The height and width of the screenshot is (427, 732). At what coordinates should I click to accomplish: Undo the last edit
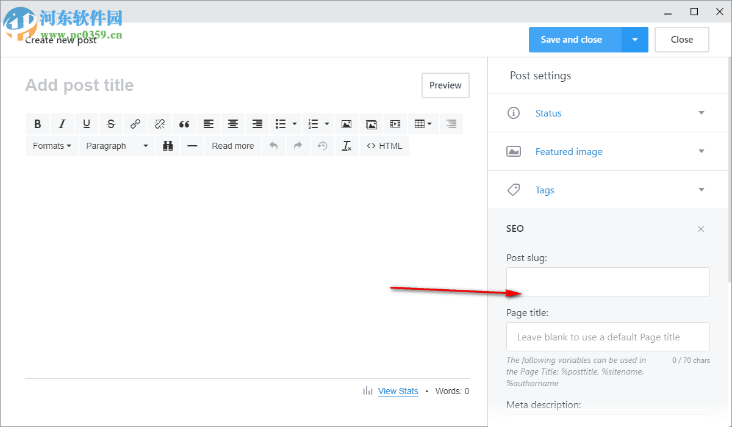click(274, 146)
